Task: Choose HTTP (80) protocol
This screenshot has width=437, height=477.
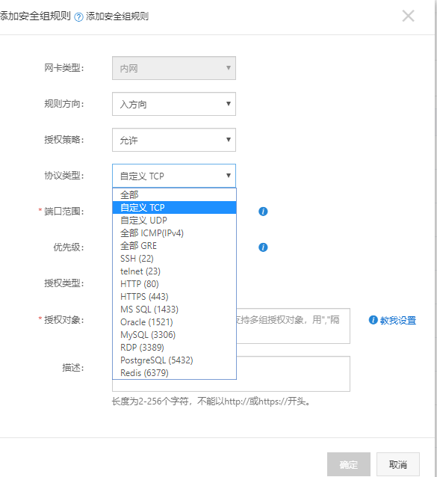Action: [175, 284]
